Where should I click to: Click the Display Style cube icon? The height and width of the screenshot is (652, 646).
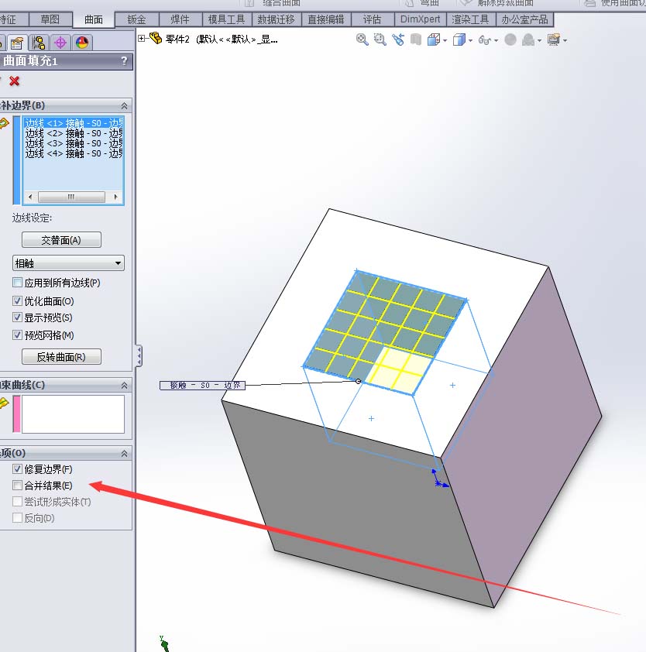pos(459,39)
